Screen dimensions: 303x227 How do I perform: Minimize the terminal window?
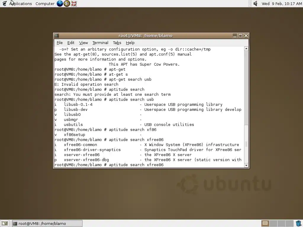(x=235, y=36)
